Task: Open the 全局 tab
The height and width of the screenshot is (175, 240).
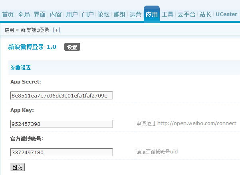Action: [24, 14]
